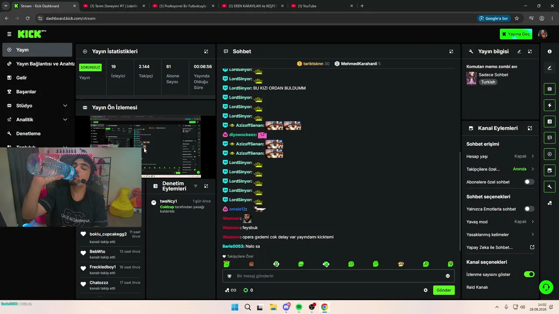Open chat settings gear next to Gönder
Viewport: 559px width, 314px height.
click(x=426, y=290)
